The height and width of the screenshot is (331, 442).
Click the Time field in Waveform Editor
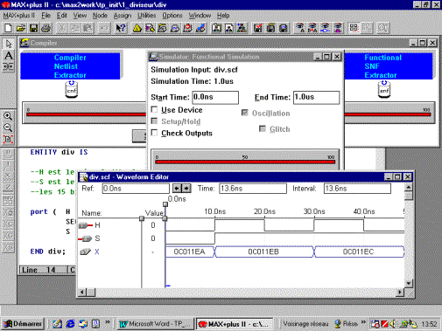tap(253, 189)
